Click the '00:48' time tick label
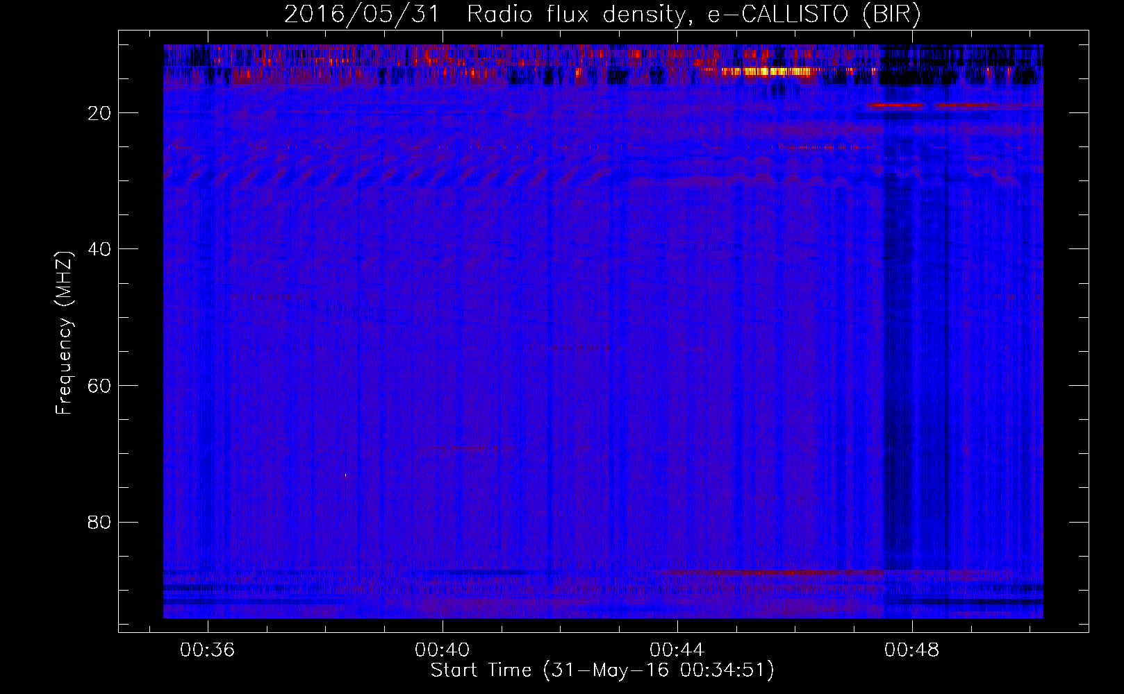1124x694 pixels. click(x=911, y=650)
